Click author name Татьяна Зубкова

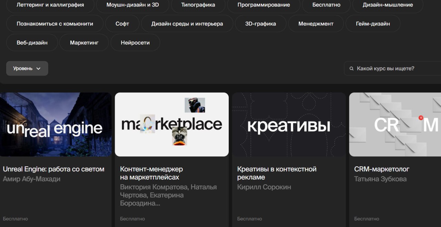380,179
